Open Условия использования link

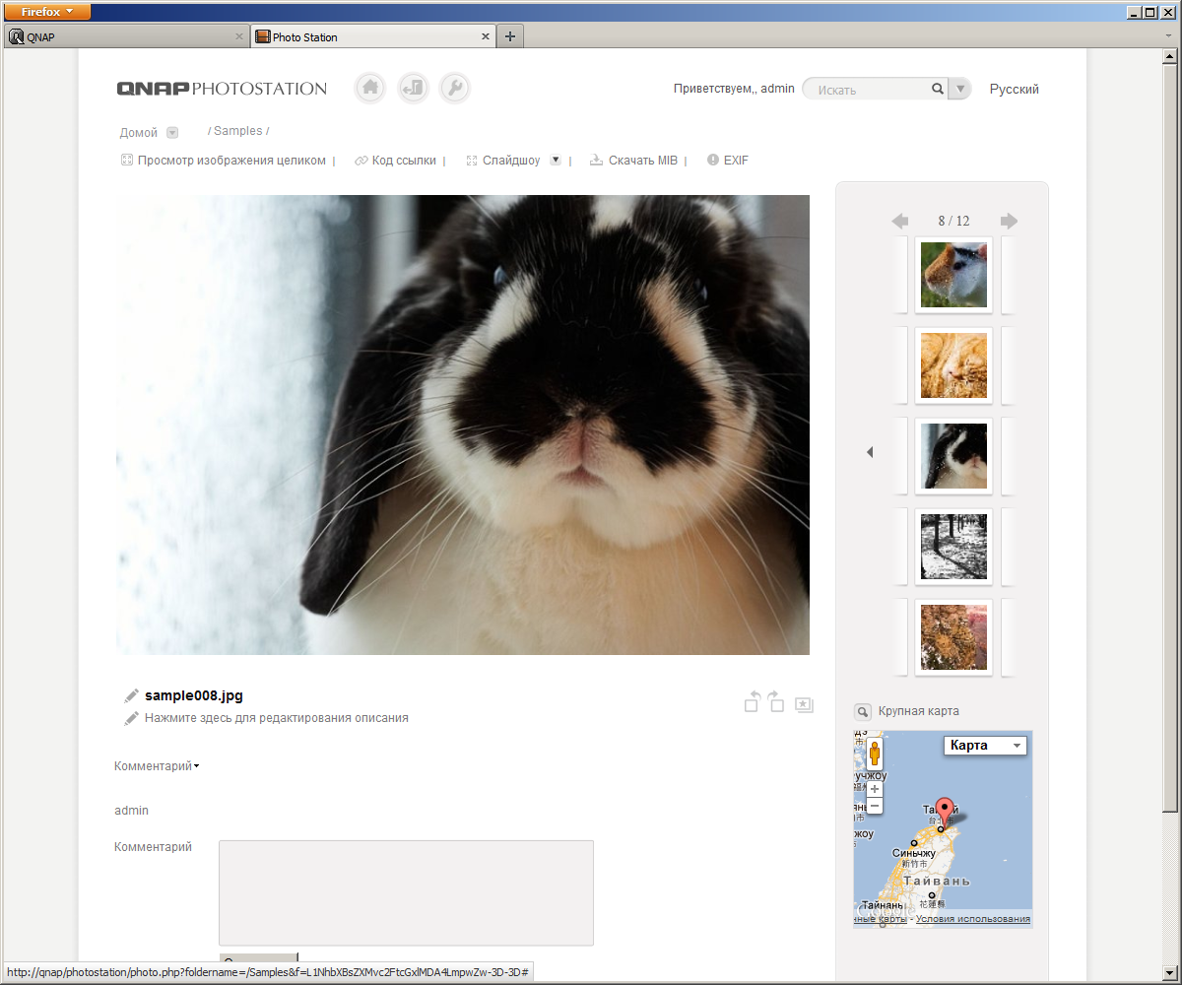(973, 919)
